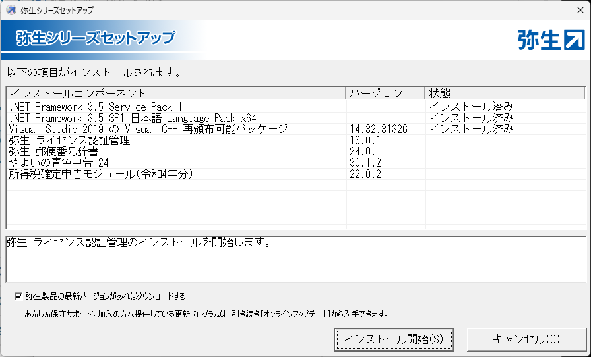Click the Yayoi setup icon in title bar

click(x=11, y=10)
